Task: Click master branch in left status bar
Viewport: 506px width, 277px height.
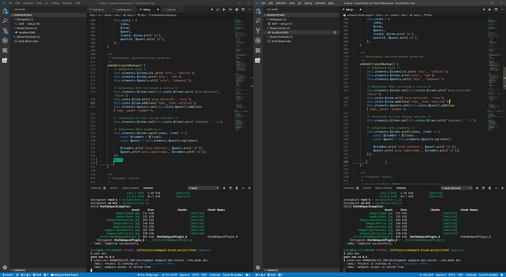Action: 8,275
